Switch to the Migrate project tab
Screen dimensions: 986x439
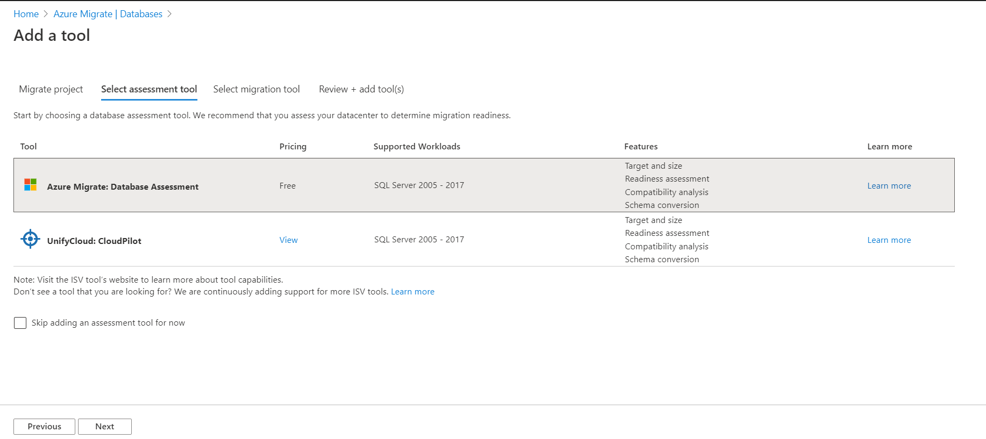pyautogui.click(x=51, y=89)
